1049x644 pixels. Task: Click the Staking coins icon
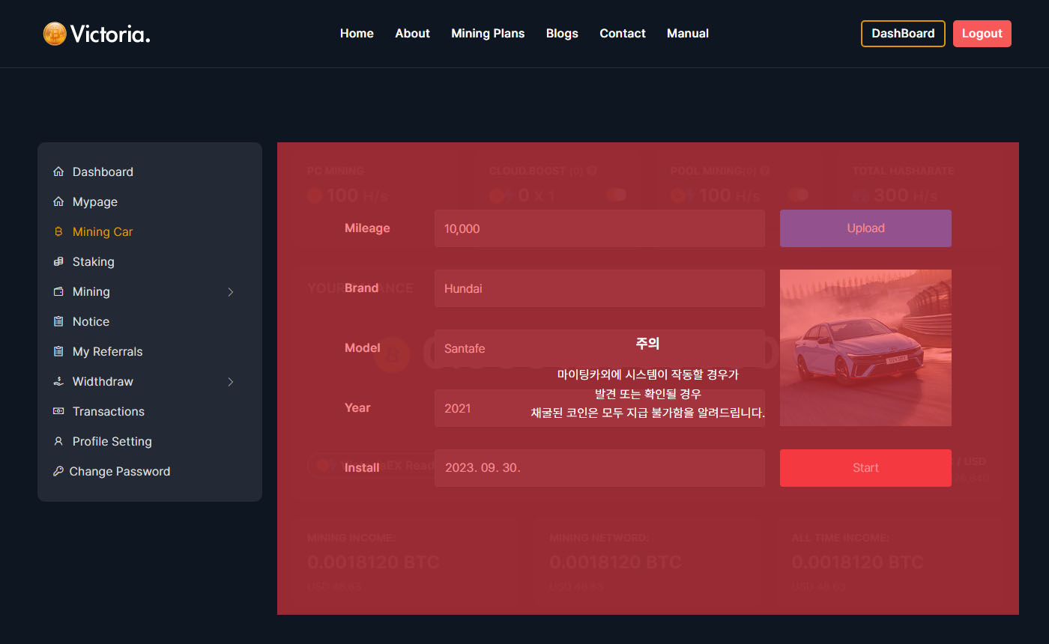pyautogui.click(x=58, y=262)
